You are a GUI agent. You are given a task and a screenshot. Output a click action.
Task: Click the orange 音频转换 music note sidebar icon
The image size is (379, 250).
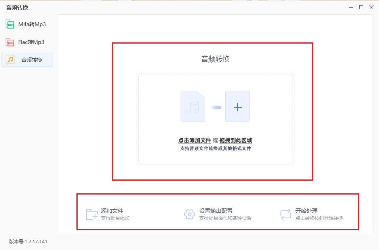(10, 59)
